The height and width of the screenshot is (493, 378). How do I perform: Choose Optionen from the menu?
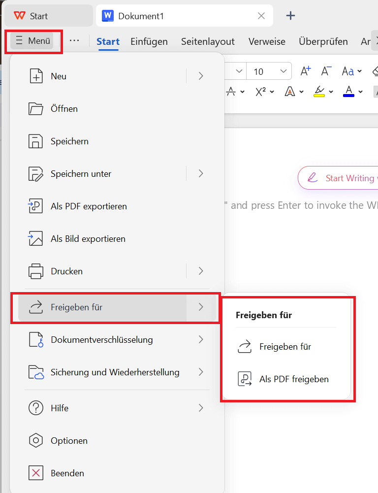pyautogui.click(x=69, y=441)
